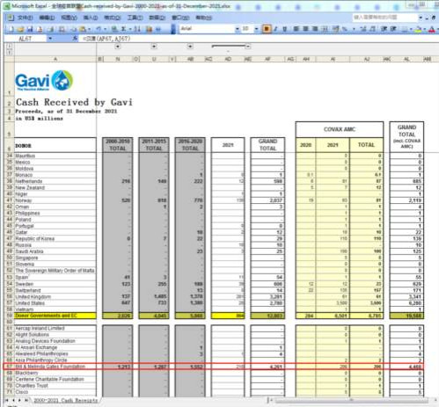Viewport: 439px width, 407px height.
Task: Click the Sort ascending icon
Action: 137,29
